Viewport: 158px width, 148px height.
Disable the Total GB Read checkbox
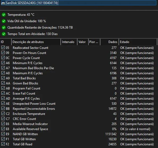tap(3, 144)
